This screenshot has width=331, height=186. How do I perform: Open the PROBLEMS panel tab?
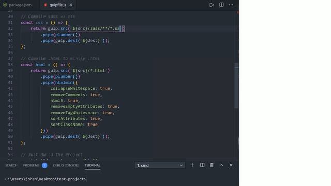tap(31, 165)
